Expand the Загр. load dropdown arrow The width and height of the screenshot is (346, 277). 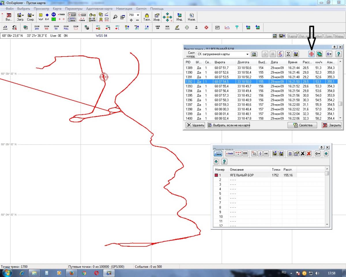coord(23,15)
